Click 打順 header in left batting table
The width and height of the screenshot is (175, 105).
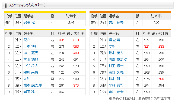pyautogui.click(x=9, y=33)
